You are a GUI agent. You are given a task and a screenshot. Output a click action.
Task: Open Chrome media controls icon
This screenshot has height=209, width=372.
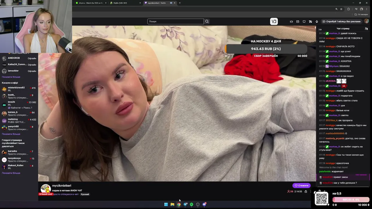(356, 9)
